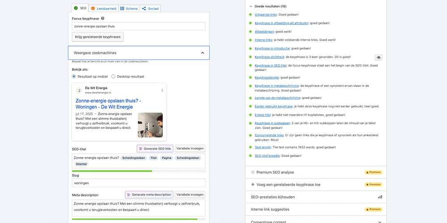This screenshot has height=223, width=447.
Task: Select the Resultaat op mobiel radio button
Action: point(74,76)
